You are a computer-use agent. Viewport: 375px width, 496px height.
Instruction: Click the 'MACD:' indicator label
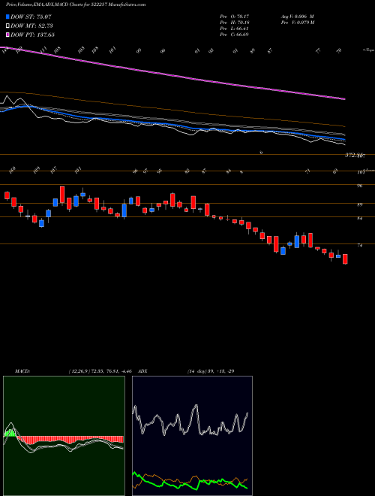(x=22, y=370)
